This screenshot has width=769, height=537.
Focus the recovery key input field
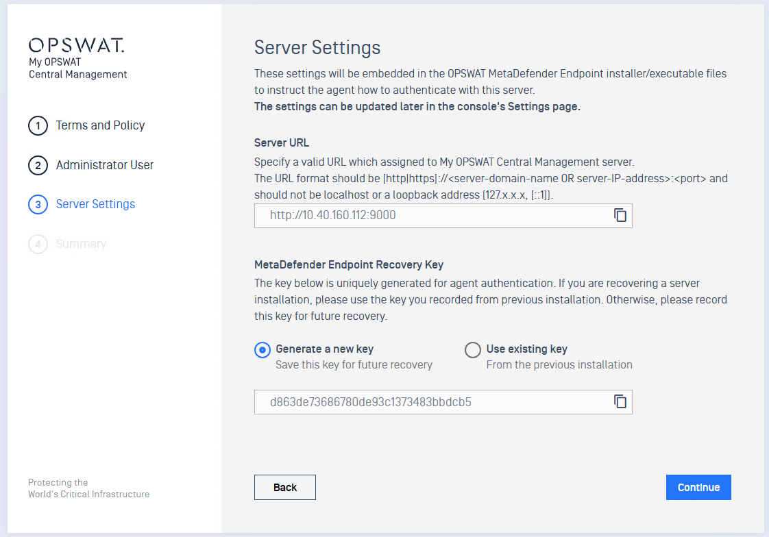coord(443,402)
